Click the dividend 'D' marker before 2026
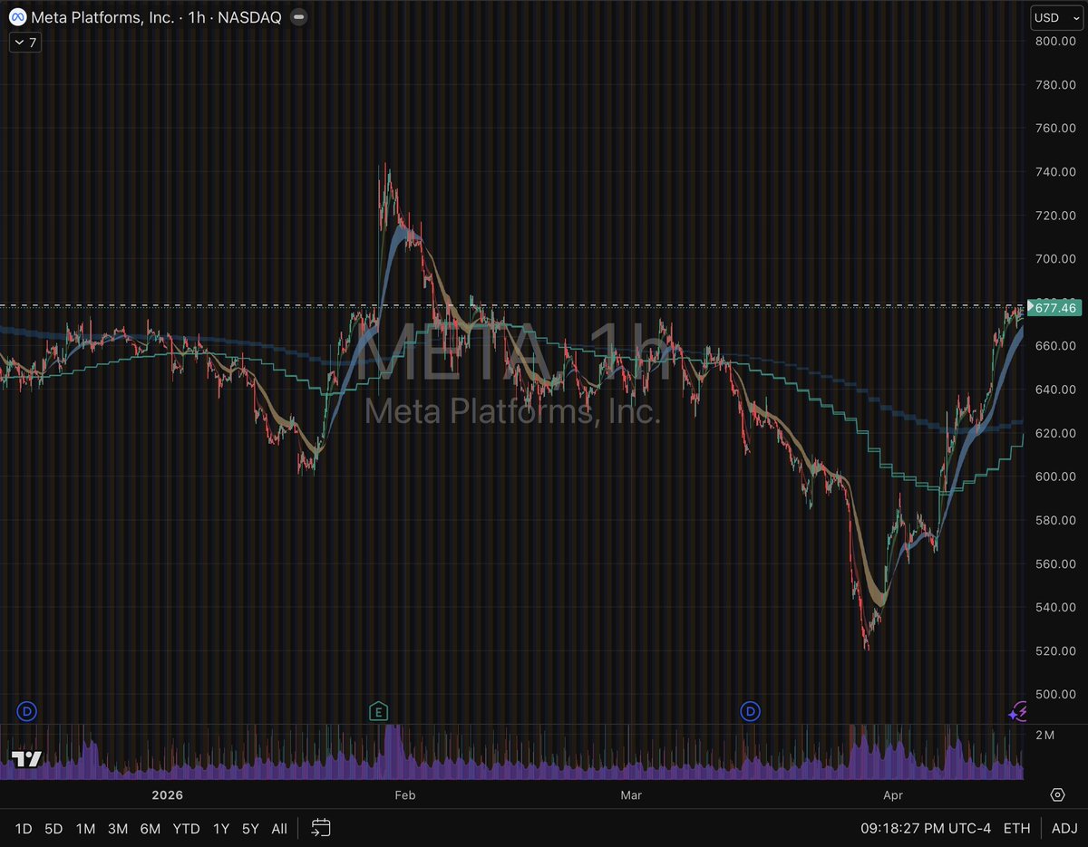 (27, 711)
